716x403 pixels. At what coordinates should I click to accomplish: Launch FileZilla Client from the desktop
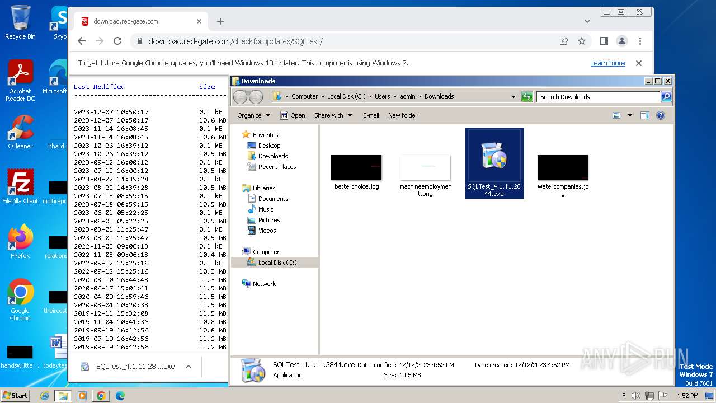click(20, 187)
